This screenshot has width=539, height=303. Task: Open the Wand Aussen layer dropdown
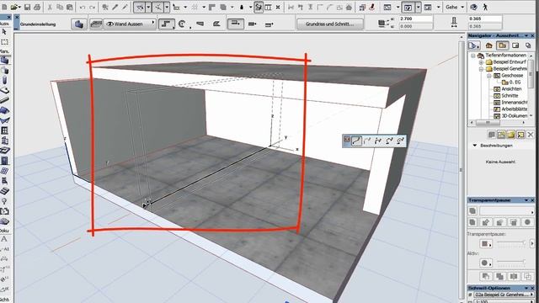click(130, 24)
